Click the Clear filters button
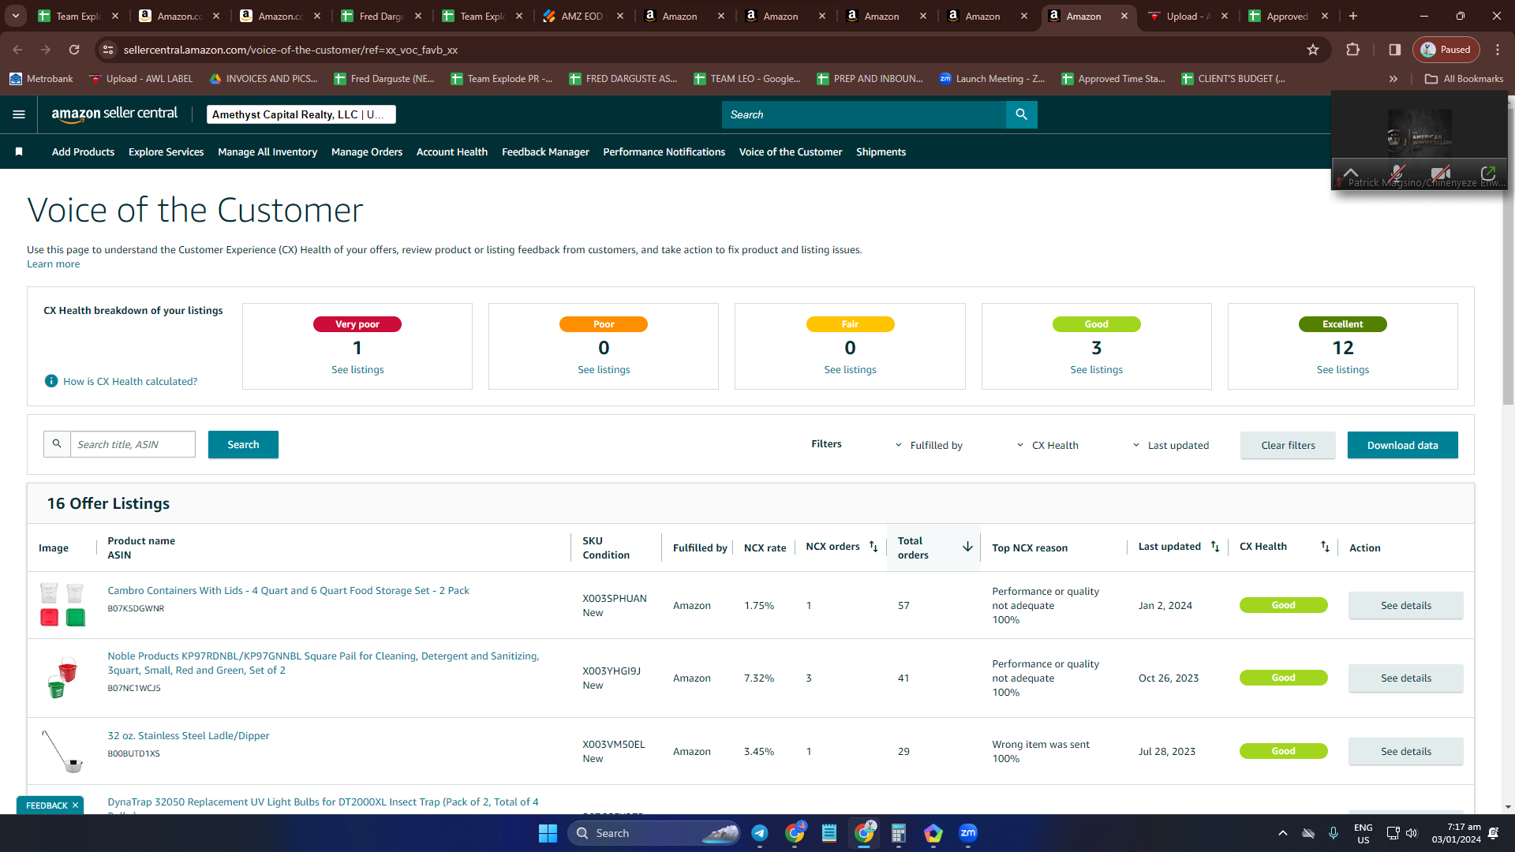The height and width of the screenshot is (852, 1515). tap(1288, 445)
